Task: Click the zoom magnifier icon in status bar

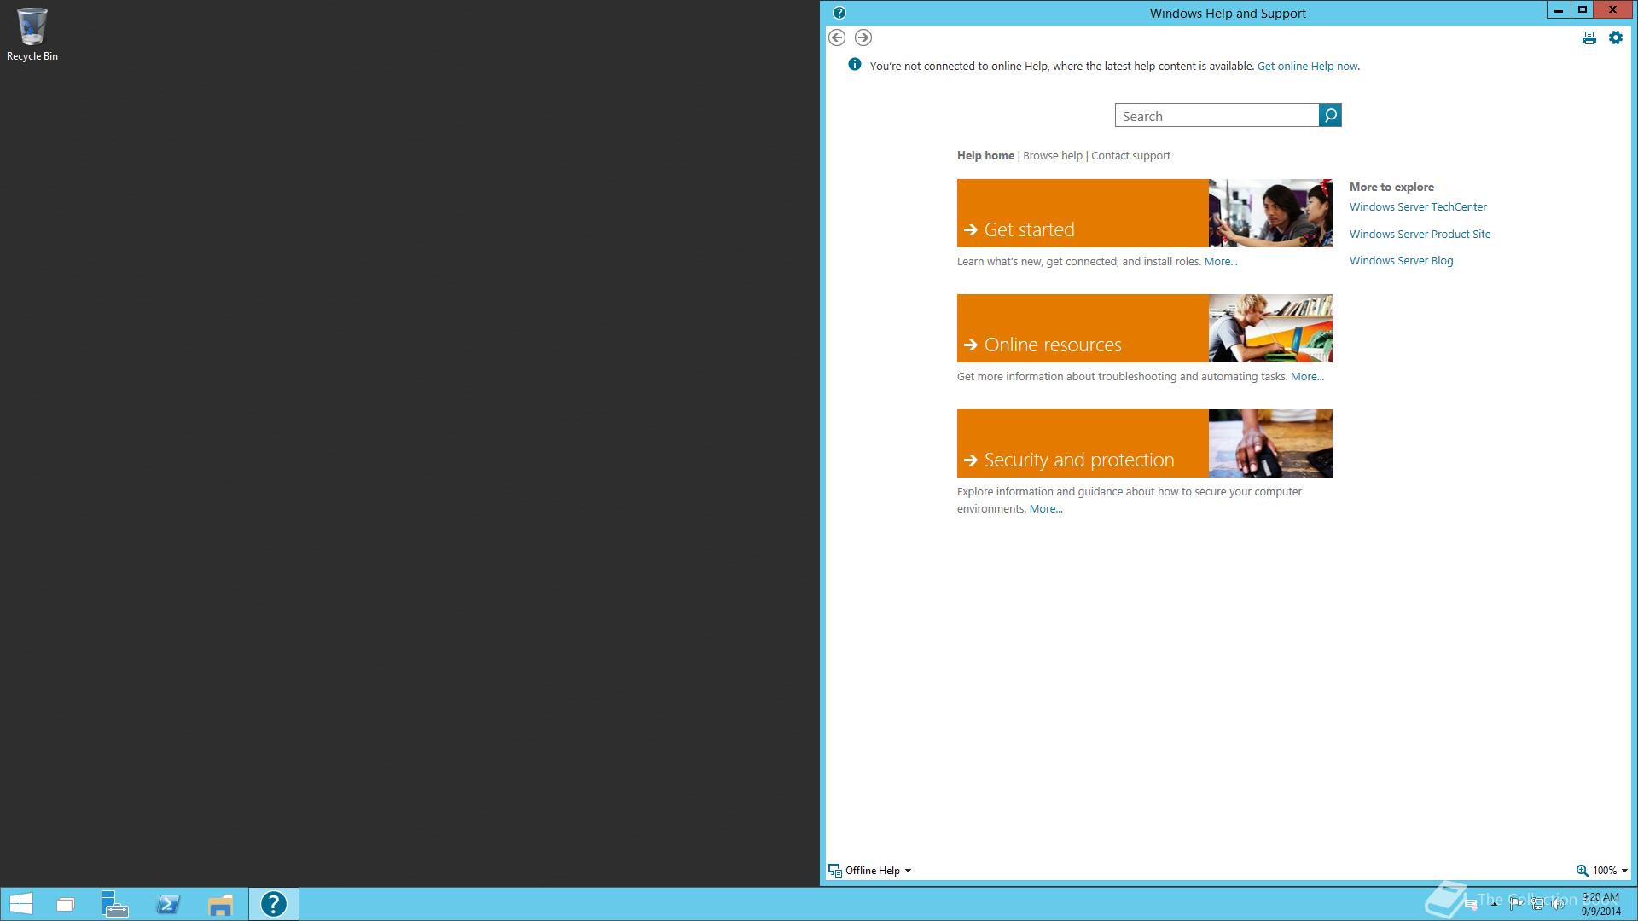Action: tap(1582, 871)
